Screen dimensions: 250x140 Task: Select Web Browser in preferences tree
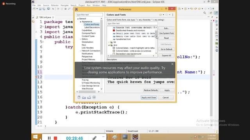coord(87,89)
